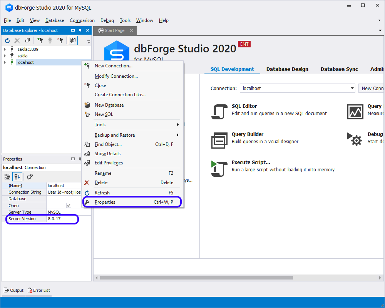Toggle the Open property checkbox
The image size is (385, 308).
pyautogui.click(x=69, y=206)
